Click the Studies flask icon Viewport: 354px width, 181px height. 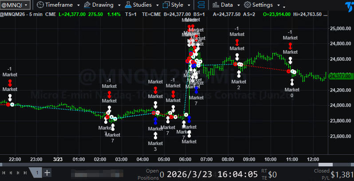pos(128,5)
